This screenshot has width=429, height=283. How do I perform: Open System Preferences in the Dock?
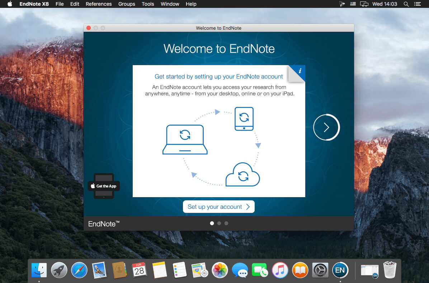[x=320, y=270]
